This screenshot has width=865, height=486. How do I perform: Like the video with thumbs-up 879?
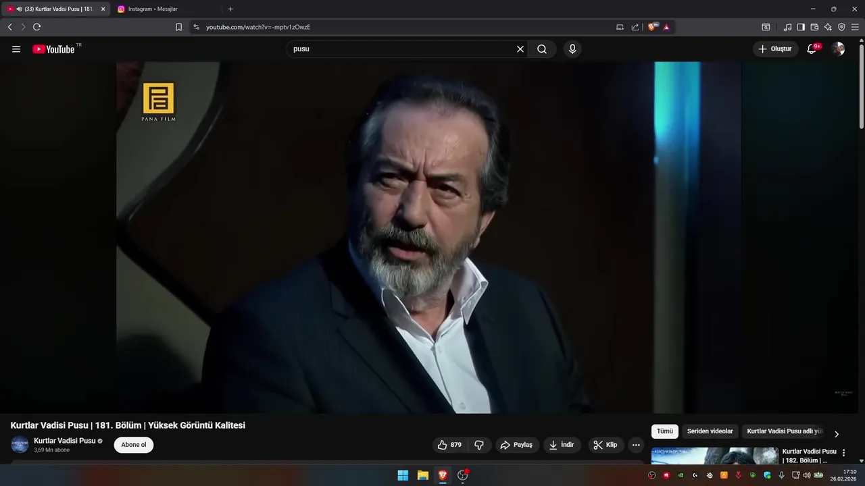click(x=450, y=445)
